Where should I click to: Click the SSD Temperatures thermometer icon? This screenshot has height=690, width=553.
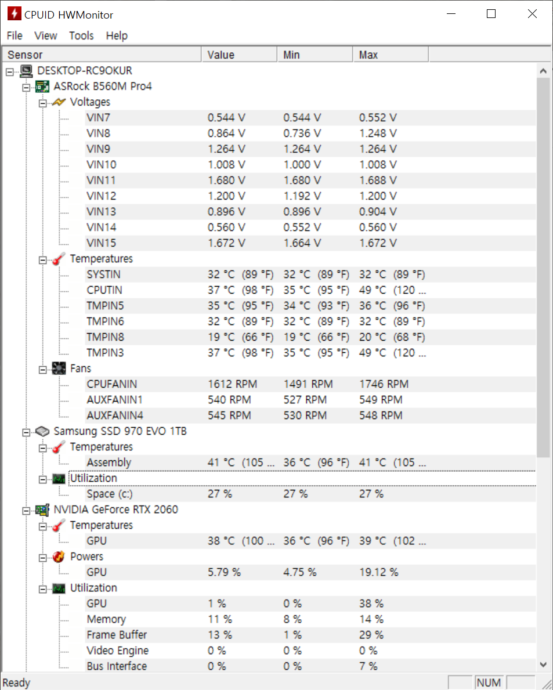59,447
